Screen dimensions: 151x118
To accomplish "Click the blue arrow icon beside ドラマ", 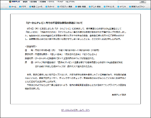I will 20,7.
